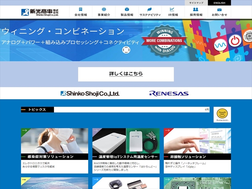Screen dimensions: 252x189
Task: Click the globe icon above 事業紹介
Action: coord(104,9)
